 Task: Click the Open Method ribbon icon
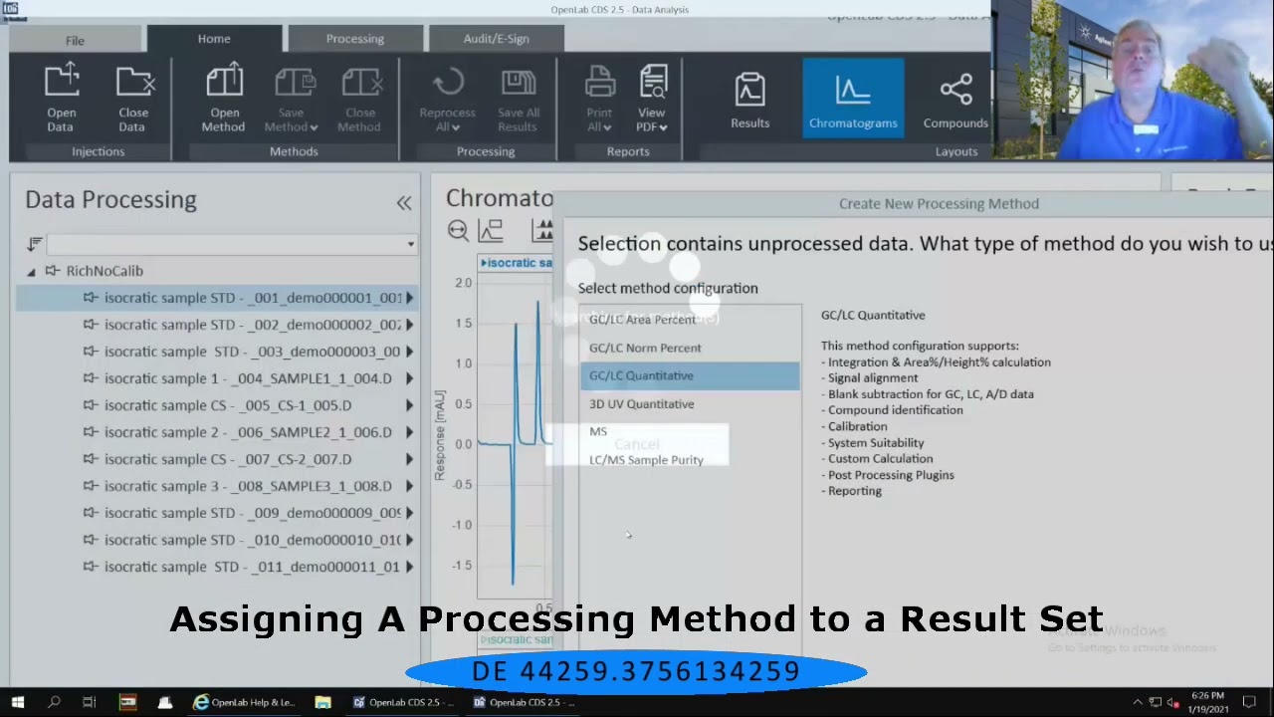point(224,98)
